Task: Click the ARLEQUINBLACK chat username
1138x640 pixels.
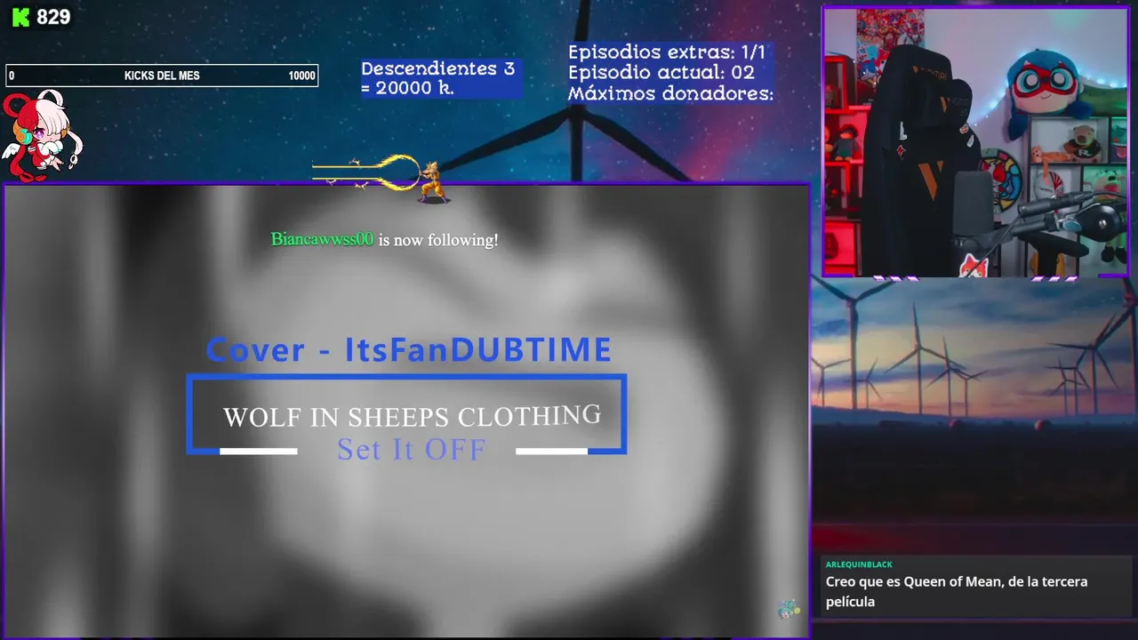Action: (x=859, y=564)
